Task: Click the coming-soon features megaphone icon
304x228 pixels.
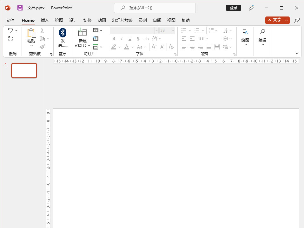Action: [x=251, y=8]
